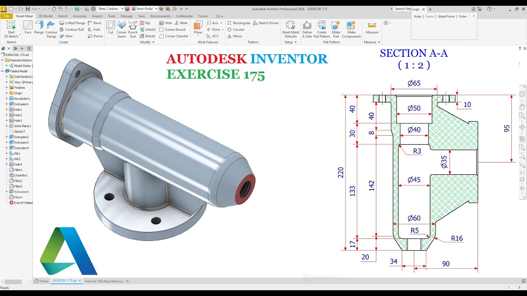This screenshot has width=527, height=296.
Task: Select the Corner Seam tool
Action: point(121,29)
